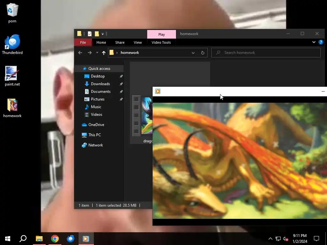Open Customize Quick Access Toolbar dropdown
This screenshot has height=245, width=327.
point(103,34)
